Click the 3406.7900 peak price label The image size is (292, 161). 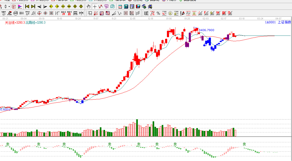point(206,30)
